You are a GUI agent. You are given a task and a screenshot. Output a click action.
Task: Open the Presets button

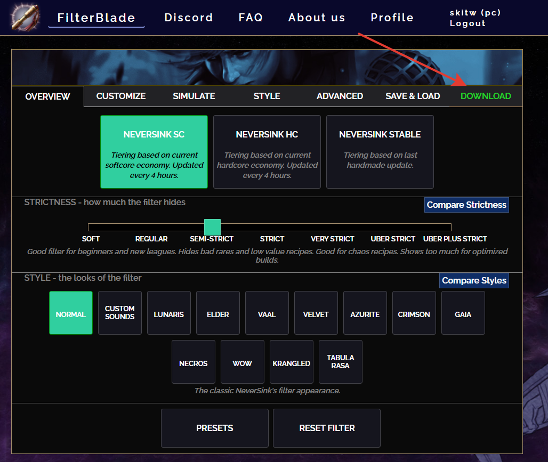point(214,428)
